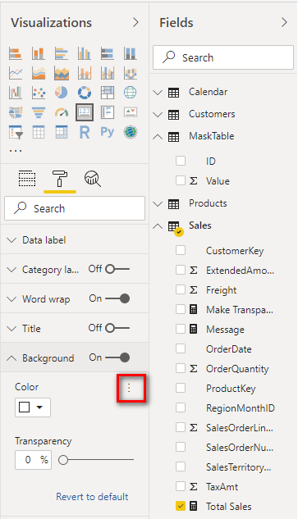Select the Line chart visual
Screen dimensions: 298x519
point(16,73)
